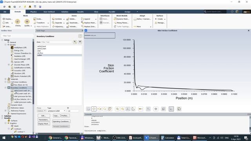Click the Quick Search field

tap(215, 12)
